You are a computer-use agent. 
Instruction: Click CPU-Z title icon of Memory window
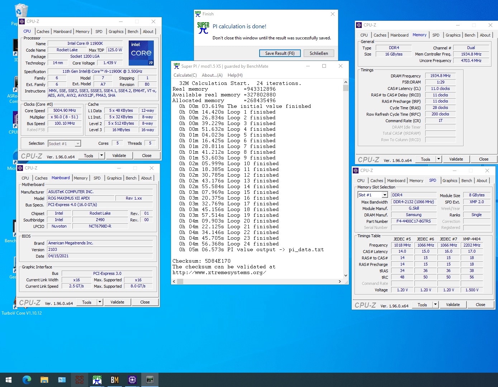[359, 25]
